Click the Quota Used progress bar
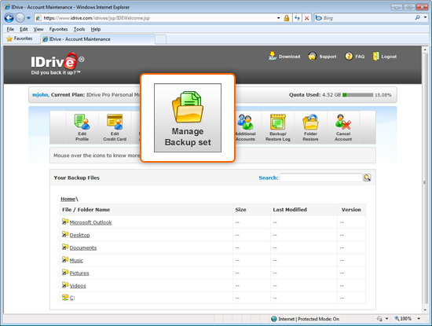This screenshot has width=432, height=326. [357, 95]
